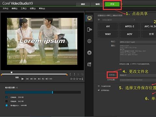This screenshot has width=156, height=117.
Task: Select the Web upload globe icon
Action: (x=89, y=41)
